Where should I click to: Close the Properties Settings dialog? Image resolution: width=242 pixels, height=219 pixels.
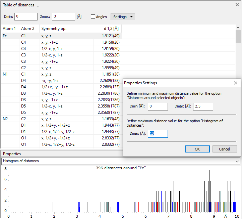click(x=235, y=83)
